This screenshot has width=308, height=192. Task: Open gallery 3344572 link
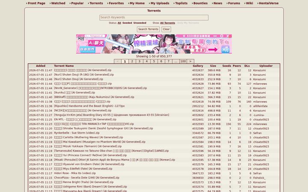click(198, 133)
